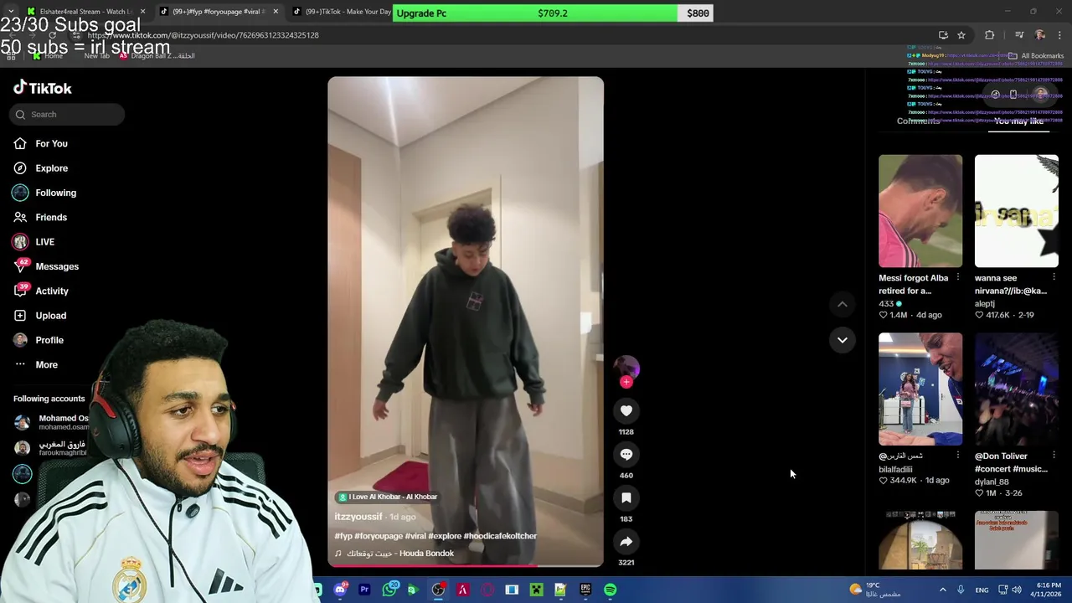
Task: Open the Activity notifications
Action: (x=41, y=291)
